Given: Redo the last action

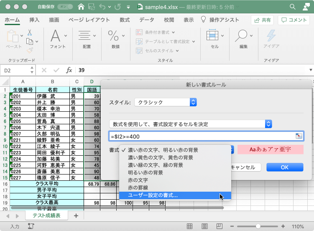Looking at the screenshot, I should (117, 7).
